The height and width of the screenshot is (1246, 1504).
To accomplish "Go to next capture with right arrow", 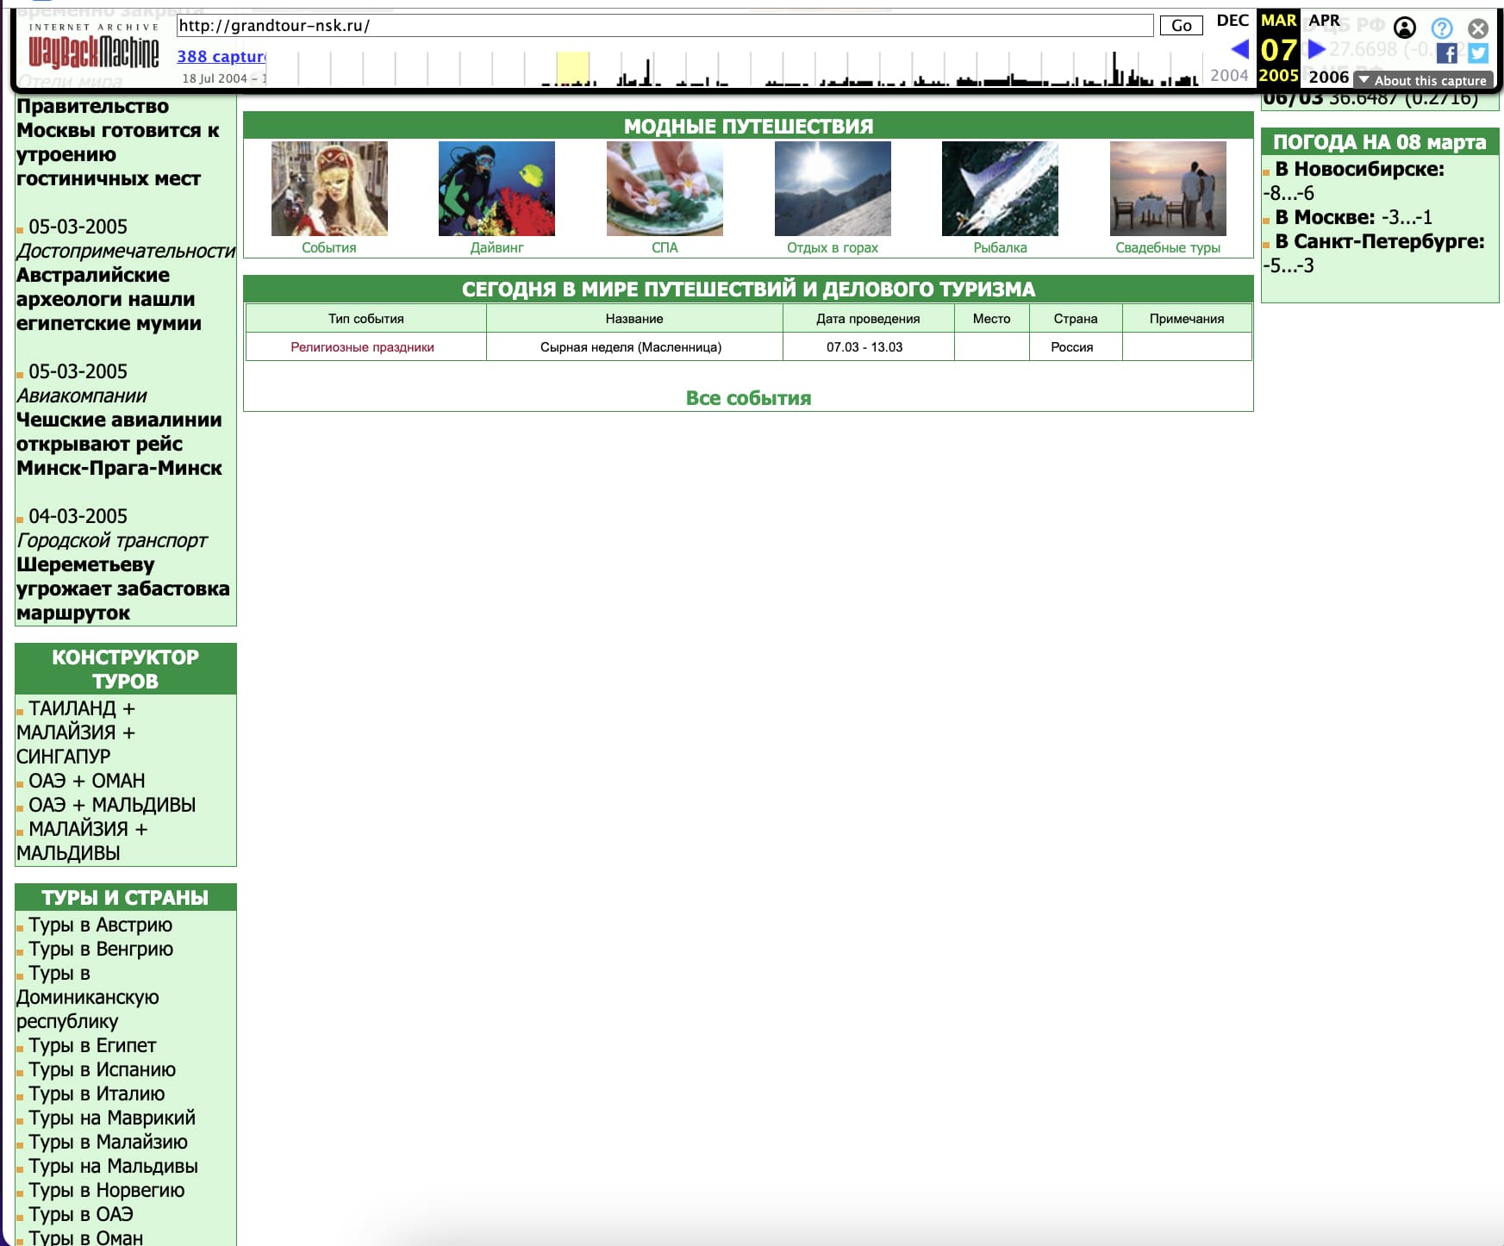I will [1316, 49].
